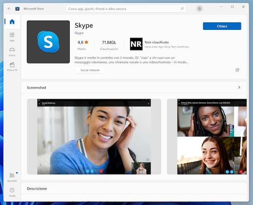This screenshot has width=253, height=205.
Task: Expand the Screenshot section with chevron
Action: coord(239,87)
